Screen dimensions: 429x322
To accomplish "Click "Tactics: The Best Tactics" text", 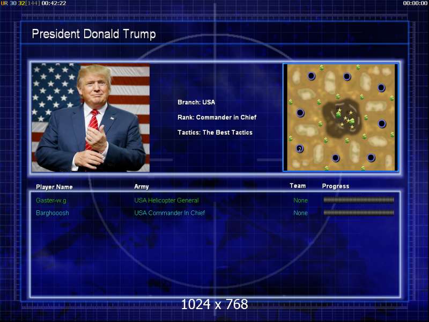I will click(x=215, y=132).
